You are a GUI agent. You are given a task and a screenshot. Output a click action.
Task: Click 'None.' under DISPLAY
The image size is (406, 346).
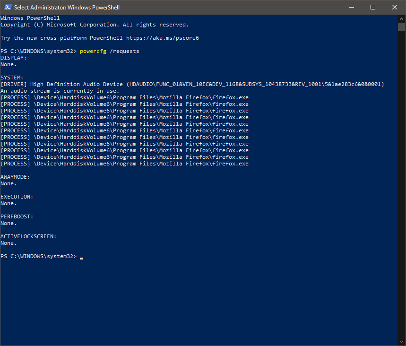click(9, 64)
